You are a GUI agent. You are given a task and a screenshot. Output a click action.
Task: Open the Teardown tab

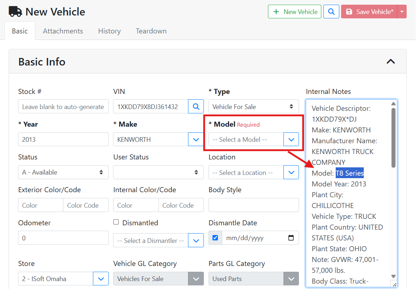(151, 31)
